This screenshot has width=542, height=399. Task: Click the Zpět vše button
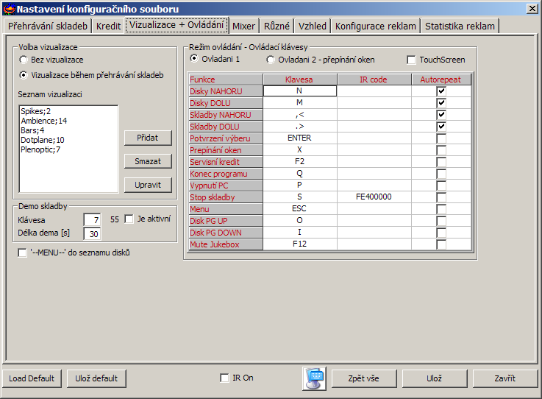363,378
